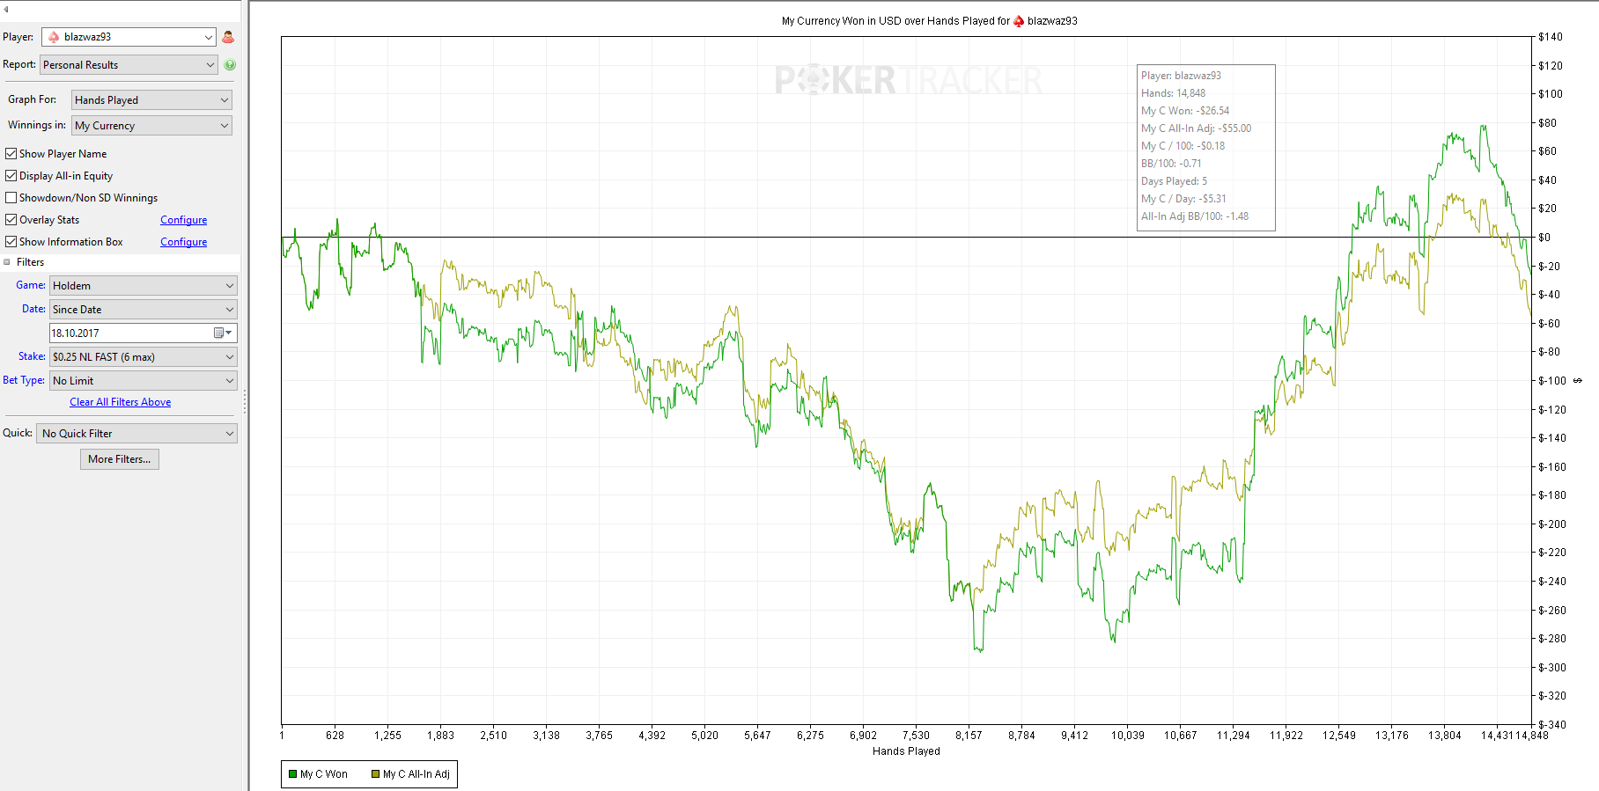Click 'Days Played: 5' in info box
Viewport: 1599px width, 791px height.
click(1175, 181)
